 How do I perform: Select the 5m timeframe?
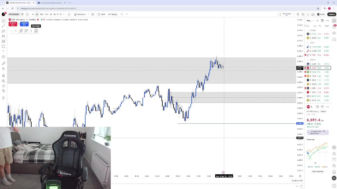click(37, 14)
